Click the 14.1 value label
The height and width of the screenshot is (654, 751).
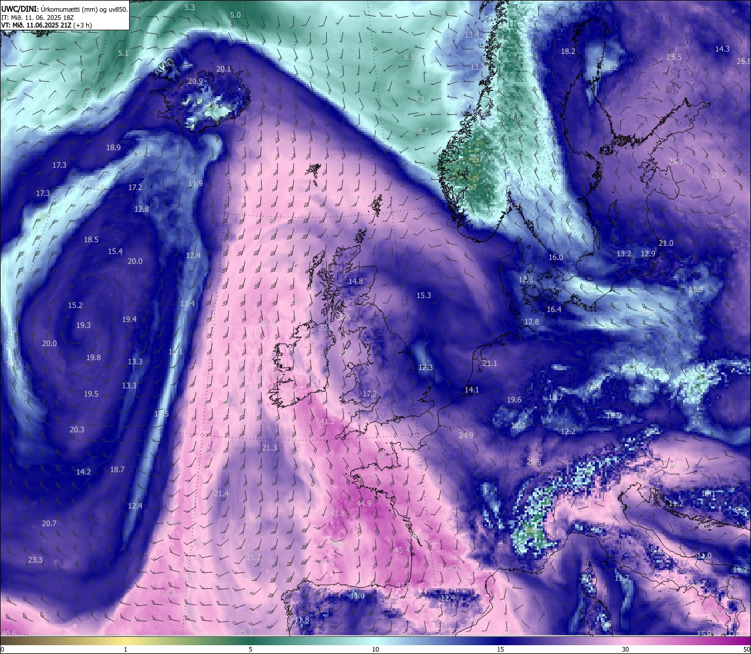pyautogui.click(x=472, y=389)
